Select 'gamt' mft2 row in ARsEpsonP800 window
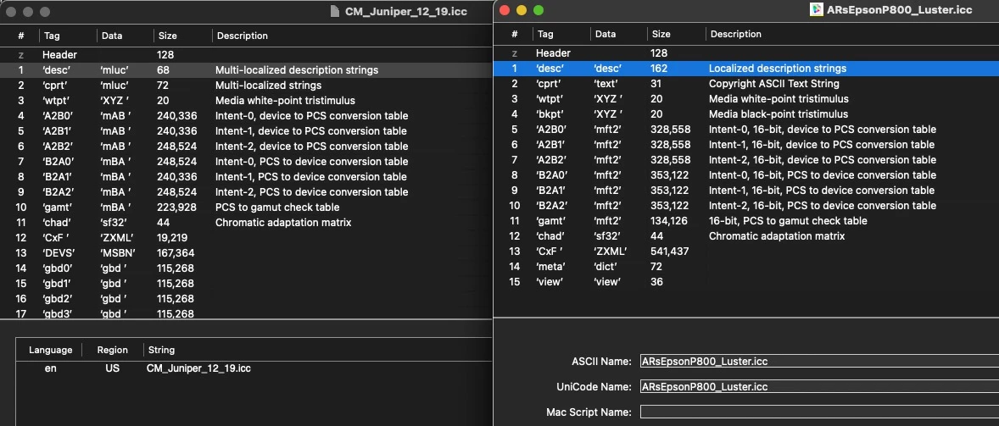This screenshot has height=426, width=999. (x=746, y=221)
